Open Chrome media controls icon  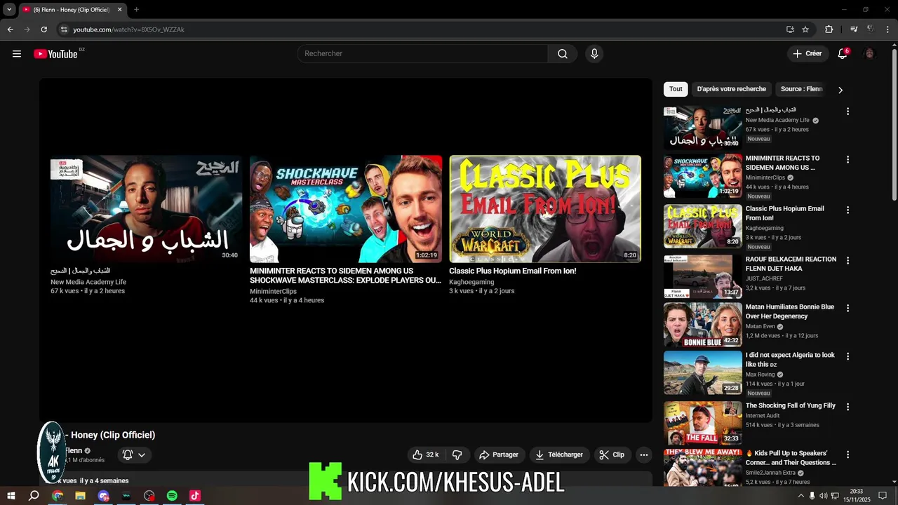coord(854,29)
